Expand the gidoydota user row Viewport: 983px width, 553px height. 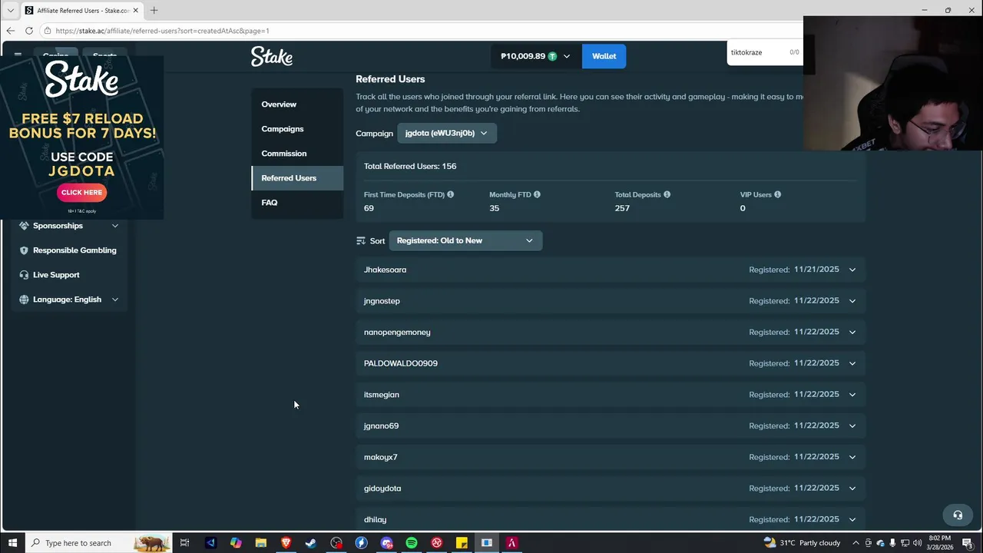[611, 488]
